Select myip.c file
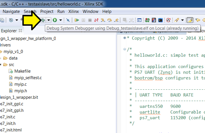205x133 pixels. point(20,84)
